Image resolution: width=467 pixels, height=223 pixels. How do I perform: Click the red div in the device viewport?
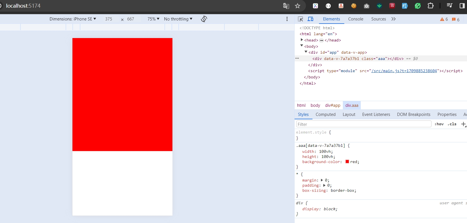click(122, 95)
